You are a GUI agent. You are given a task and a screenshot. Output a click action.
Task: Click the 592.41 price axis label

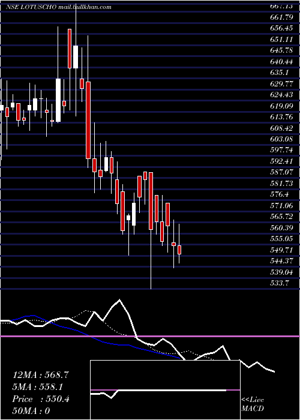[x=282, y=161]
